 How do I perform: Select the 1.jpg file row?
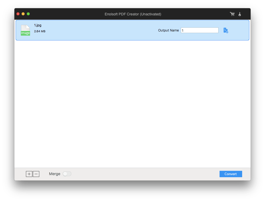pos(103,30)
